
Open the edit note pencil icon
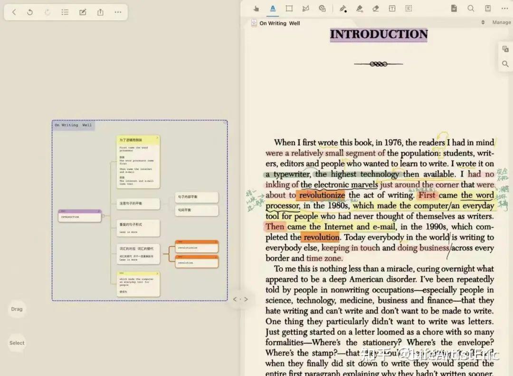pyautogui.click(x=83, y=12)
